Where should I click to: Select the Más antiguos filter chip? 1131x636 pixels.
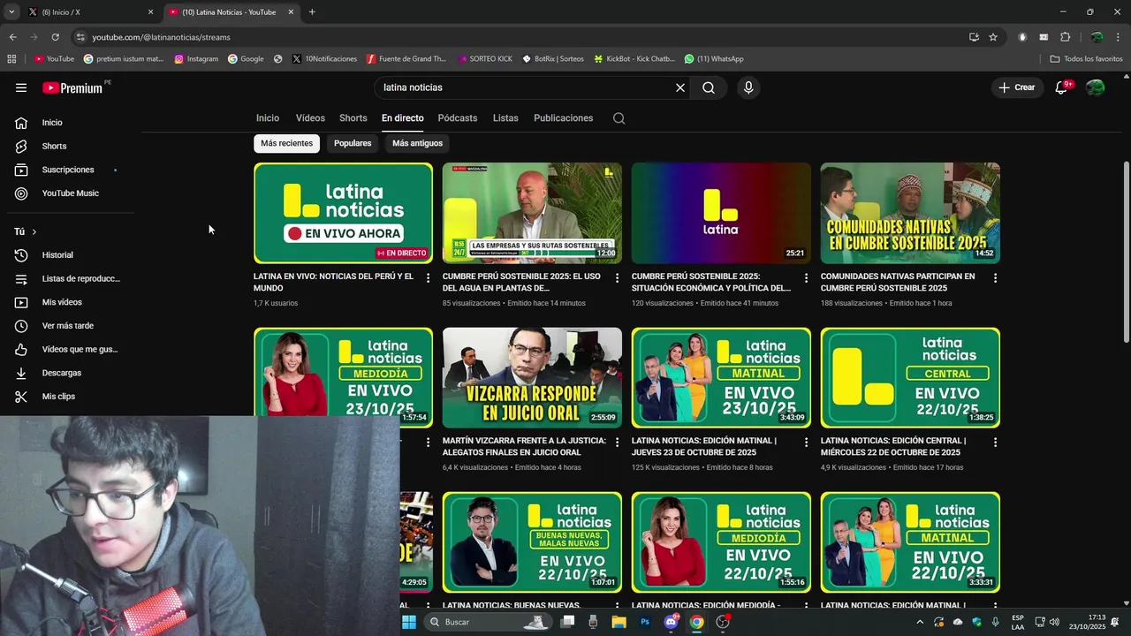(417, 143)
